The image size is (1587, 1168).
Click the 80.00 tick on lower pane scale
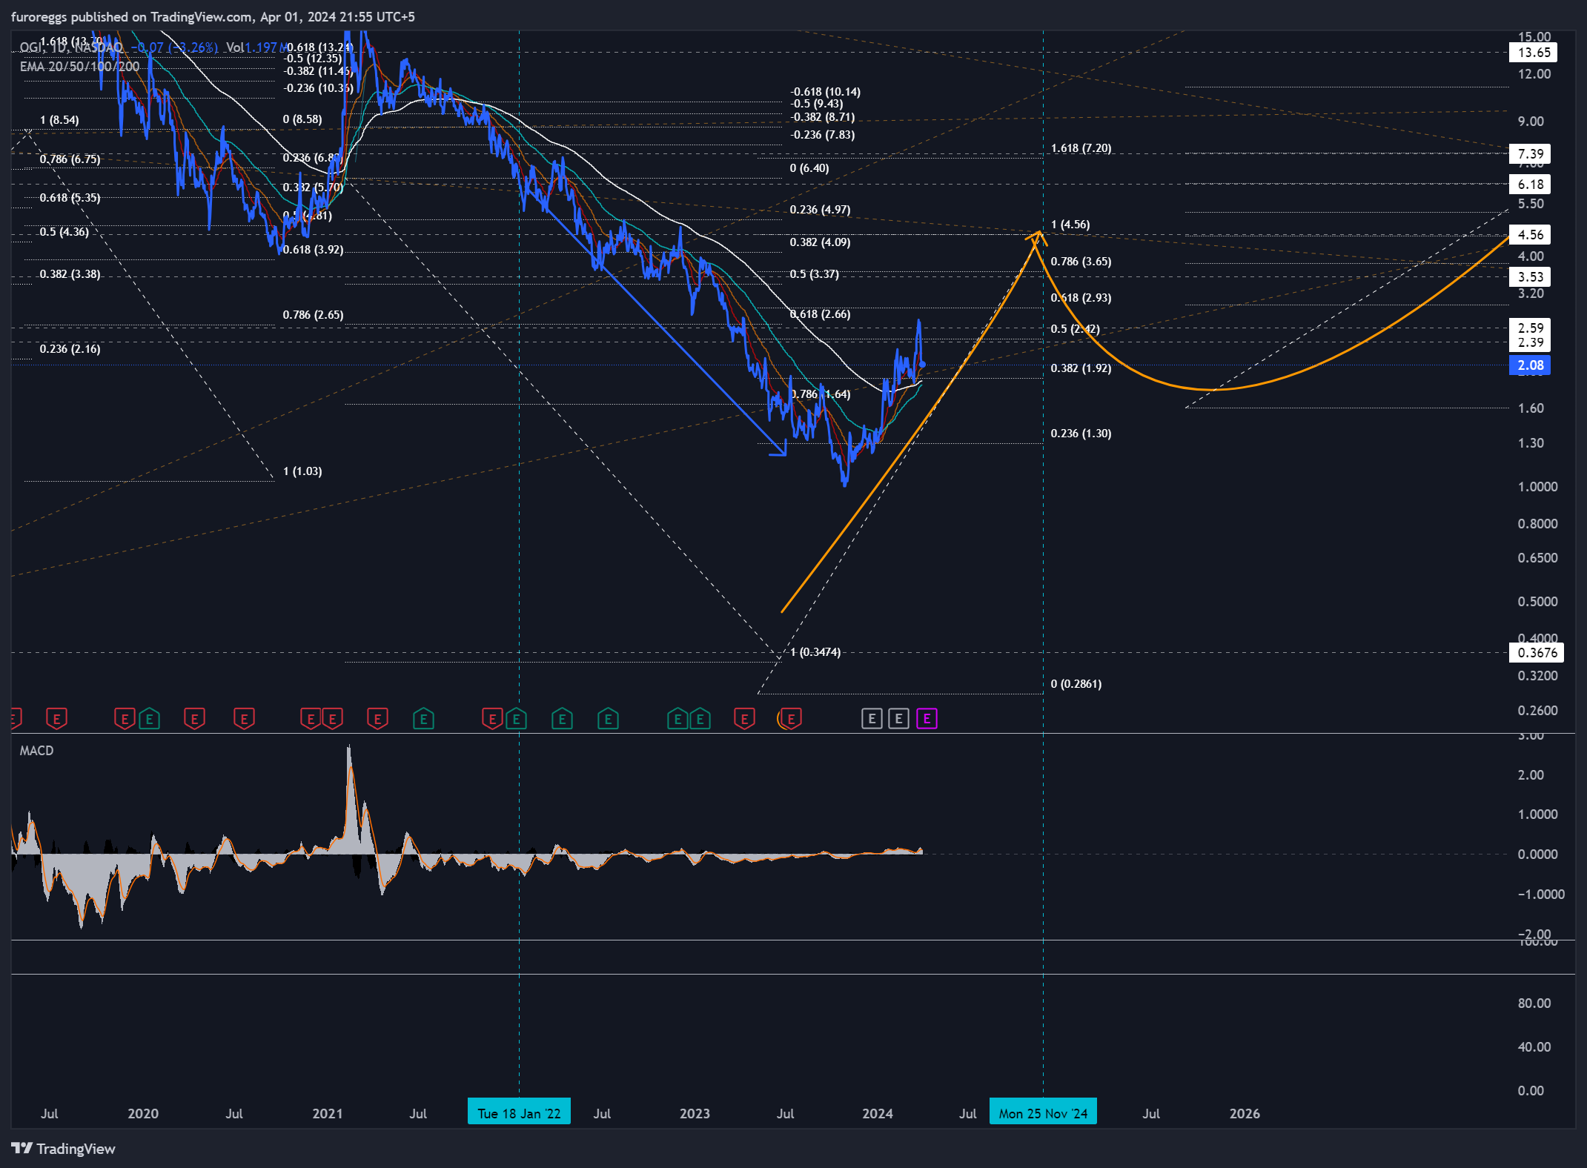1534,1003
